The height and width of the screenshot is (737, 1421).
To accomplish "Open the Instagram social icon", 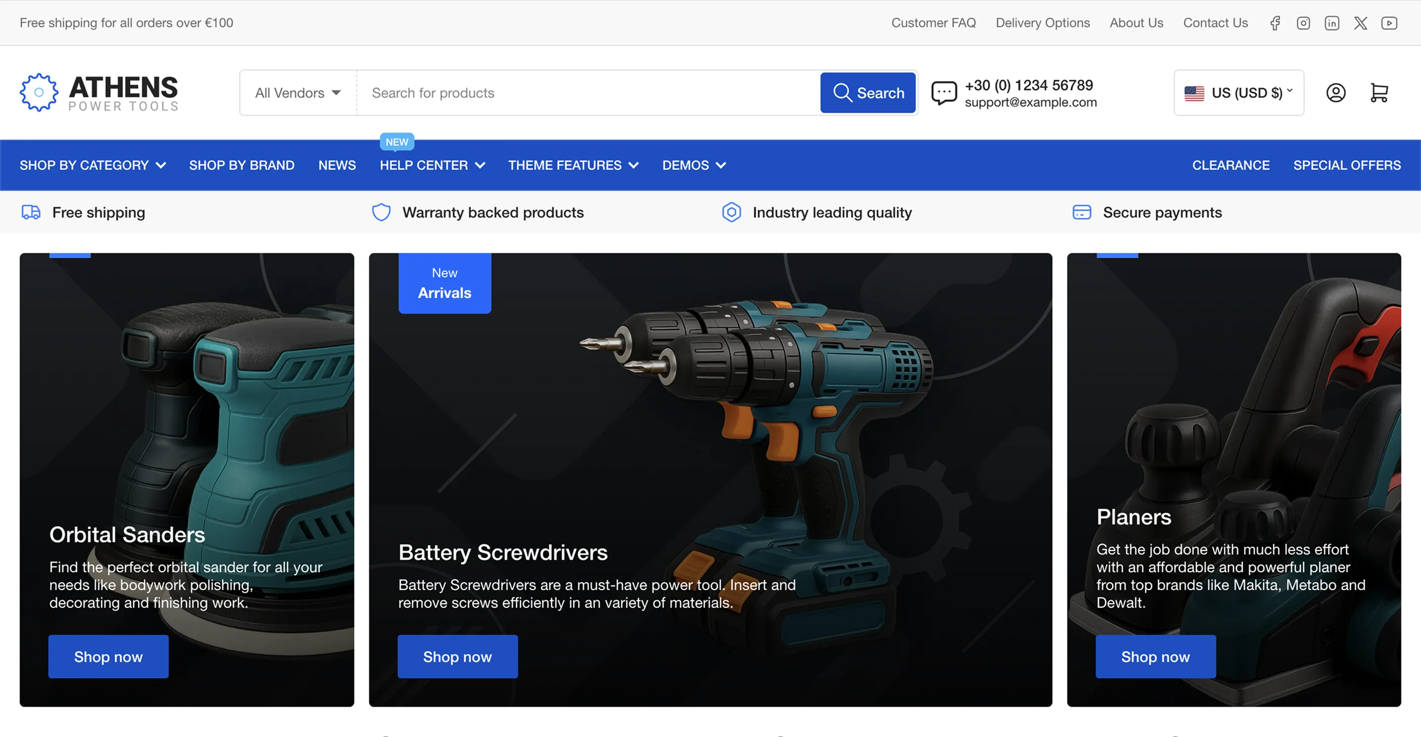I will (x=1304, y=23).
